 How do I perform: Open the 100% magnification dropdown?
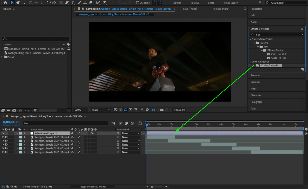click(80, 109)
